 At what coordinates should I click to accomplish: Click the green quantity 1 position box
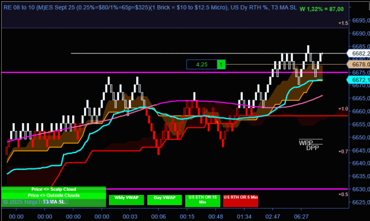tap(221, 65)
